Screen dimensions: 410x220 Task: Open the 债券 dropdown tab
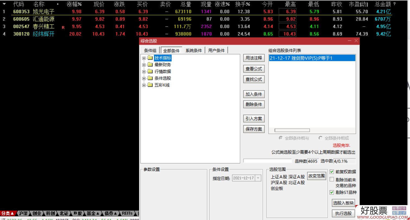(x=111, y=213)
